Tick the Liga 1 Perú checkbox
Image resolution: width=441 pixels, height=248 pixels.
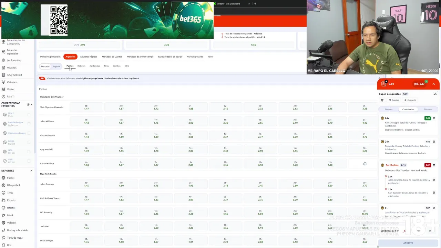point(29,114)
